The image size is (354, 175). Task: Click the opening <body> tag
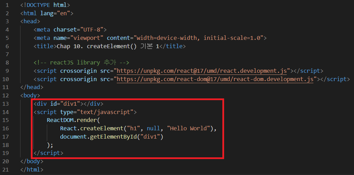click(30, 96)
